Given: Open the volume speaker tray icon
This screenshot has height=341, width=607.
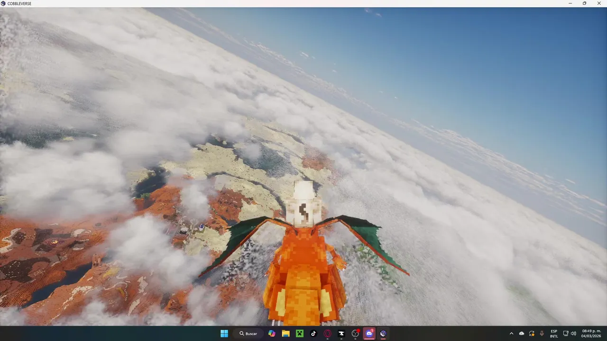Looking at the screenshot, I should (x=573, y=333).
